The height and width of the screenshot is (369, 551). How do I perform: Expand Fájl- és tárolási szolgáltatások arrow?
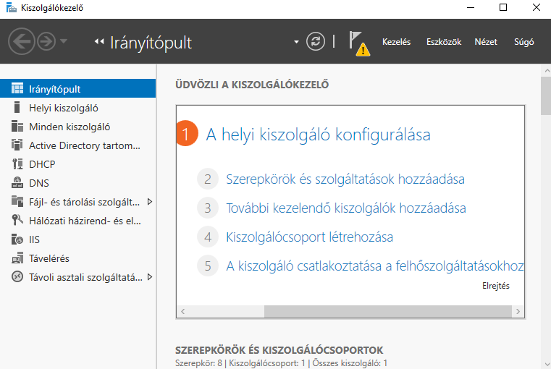[150, 202]
